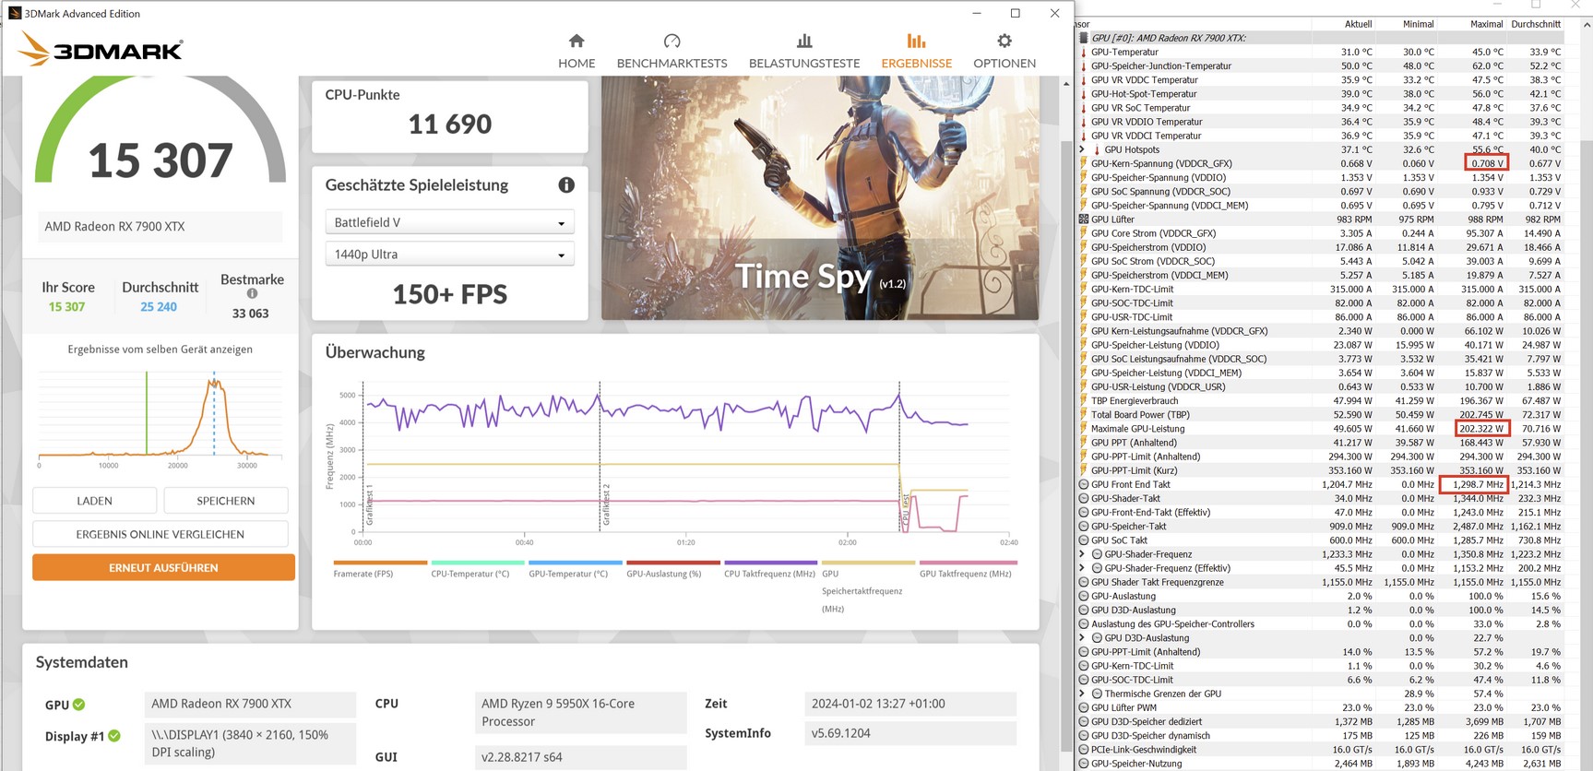
Task: Click the GPU chip icon in the HWiNFO header row
Action: click(1084, 38)
